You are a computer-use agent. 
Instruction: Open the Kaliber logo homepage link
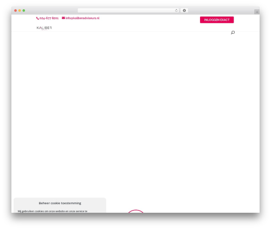(x=44, y=28)
